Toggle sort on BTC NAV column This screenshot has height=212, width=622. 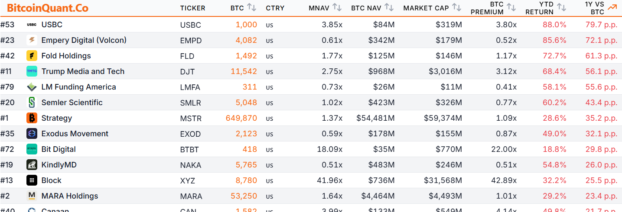(389, 8)
